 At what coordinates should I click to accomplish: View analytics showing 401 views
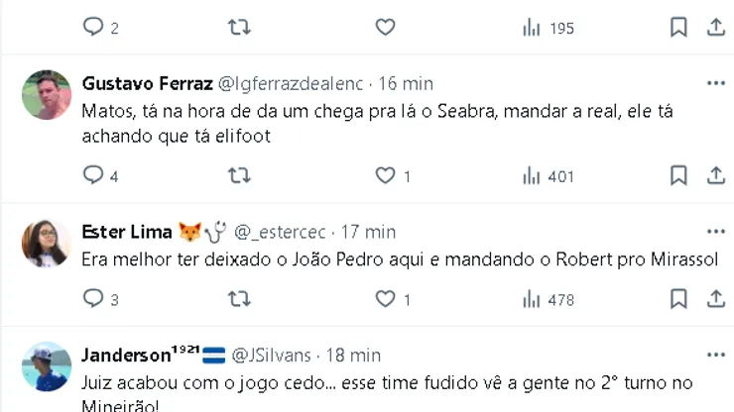548,175
